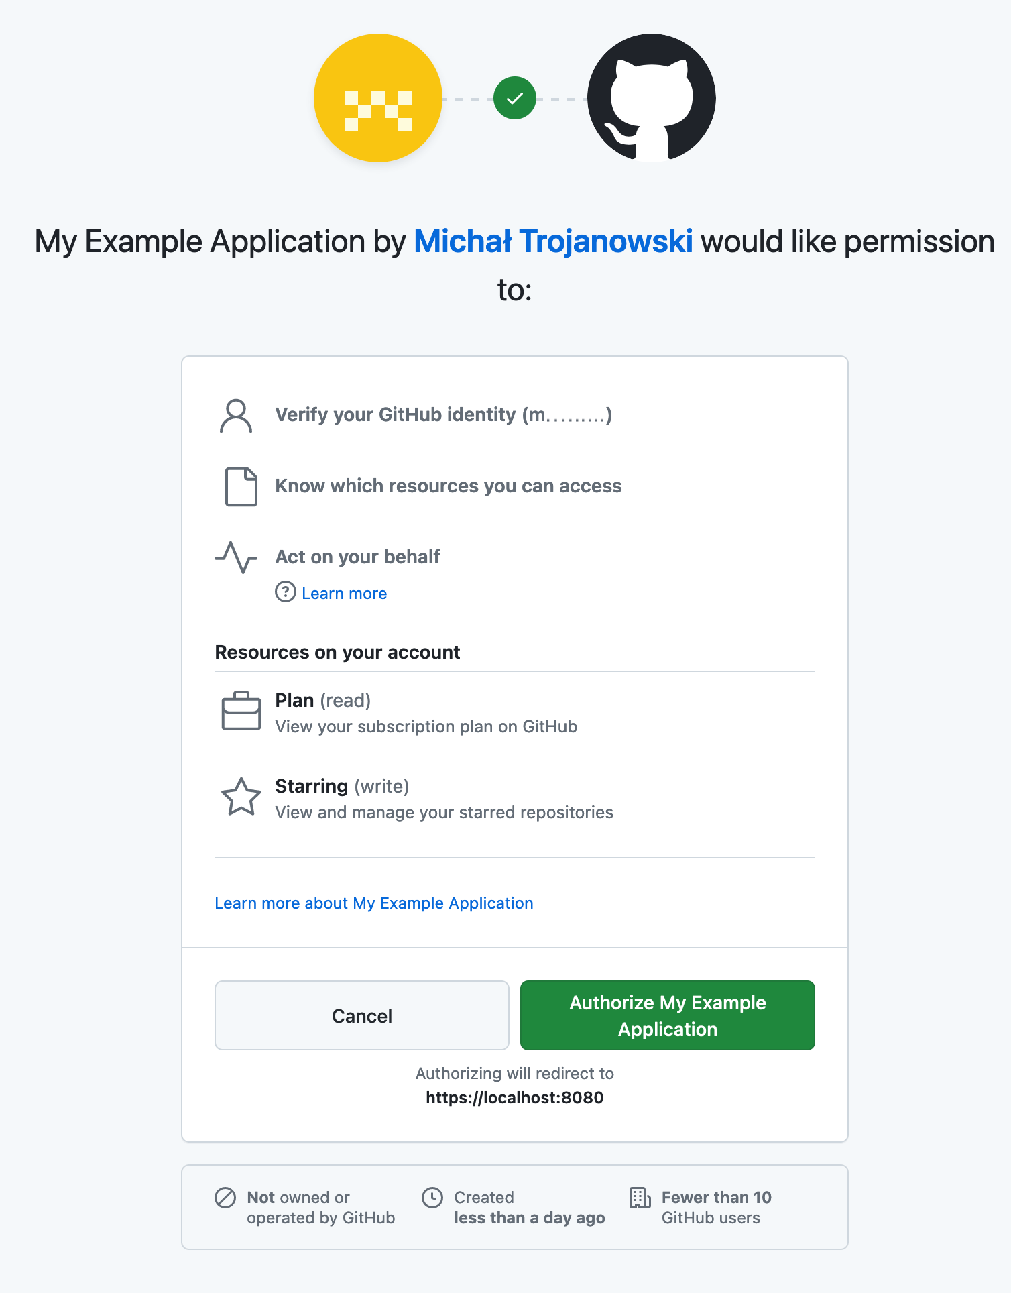Screen dimensions: 1011x1293
Task: Click the person icon beside Verify identity
Action: [x=236, y=416]
